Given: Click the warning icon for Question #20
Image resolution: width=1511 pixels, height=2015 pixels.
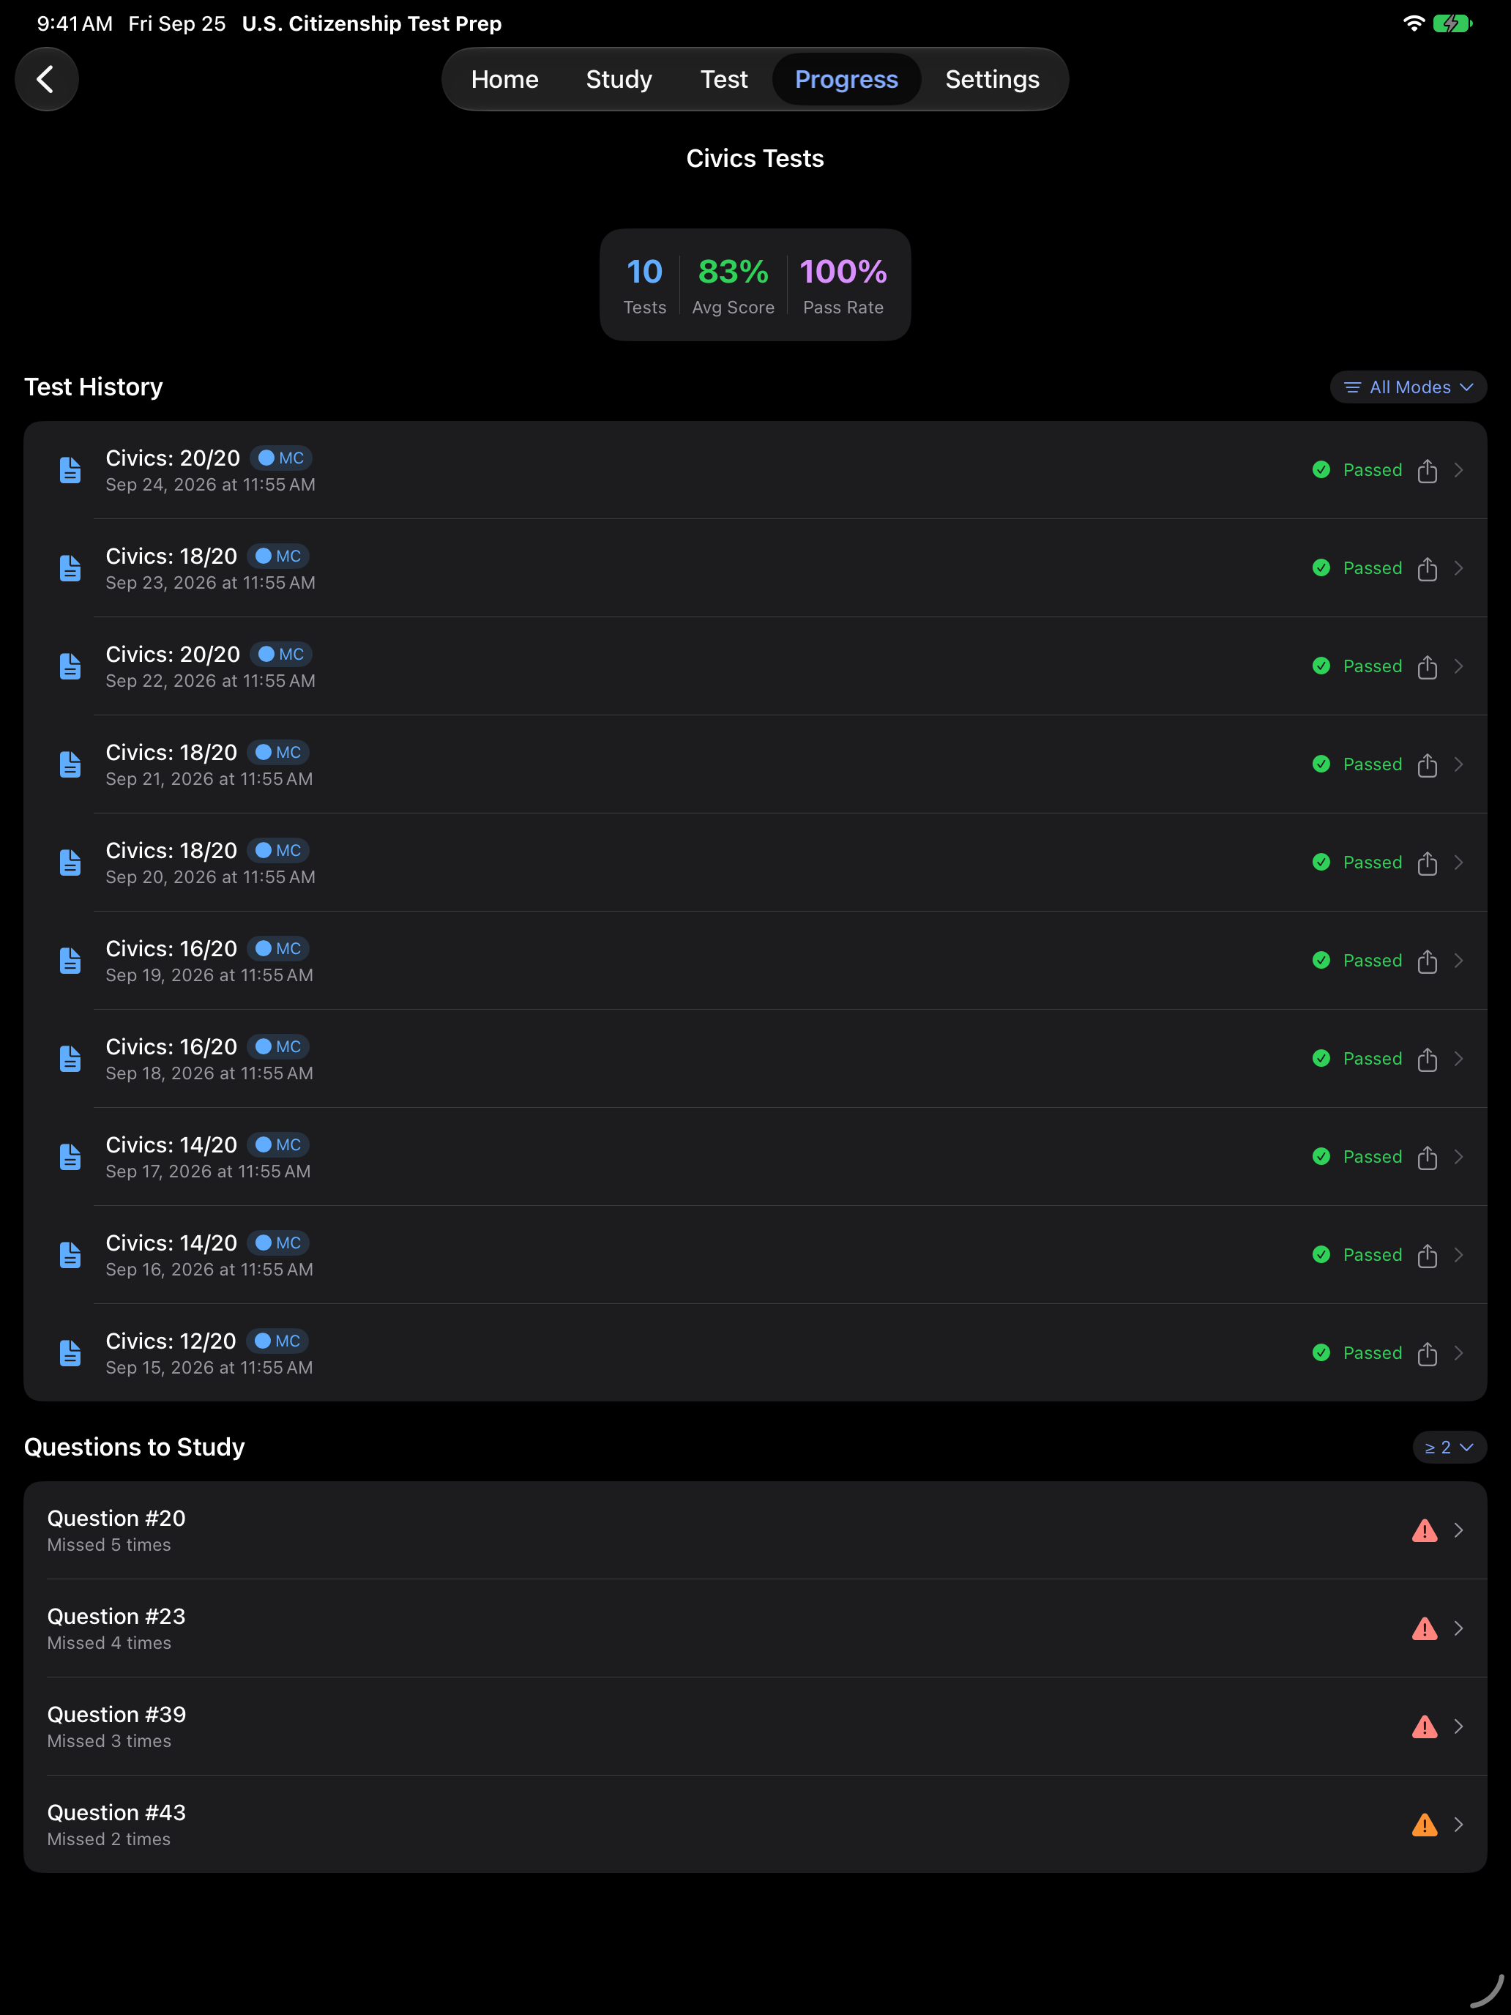Looking at the screenshot, I should 1425,1530.
